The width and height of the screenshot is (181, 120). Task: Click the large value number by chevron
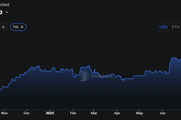[x=1, y=12]
